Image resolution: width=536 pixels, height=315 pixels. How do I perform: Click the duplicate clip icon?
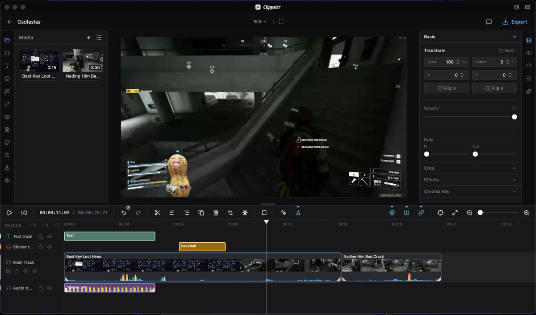[201, 213]
